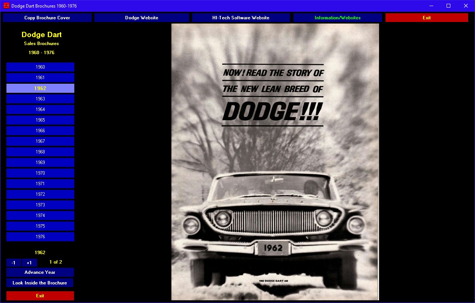Select the 1975 brochure year
The image size is (475, 303).
coord(40,226)
